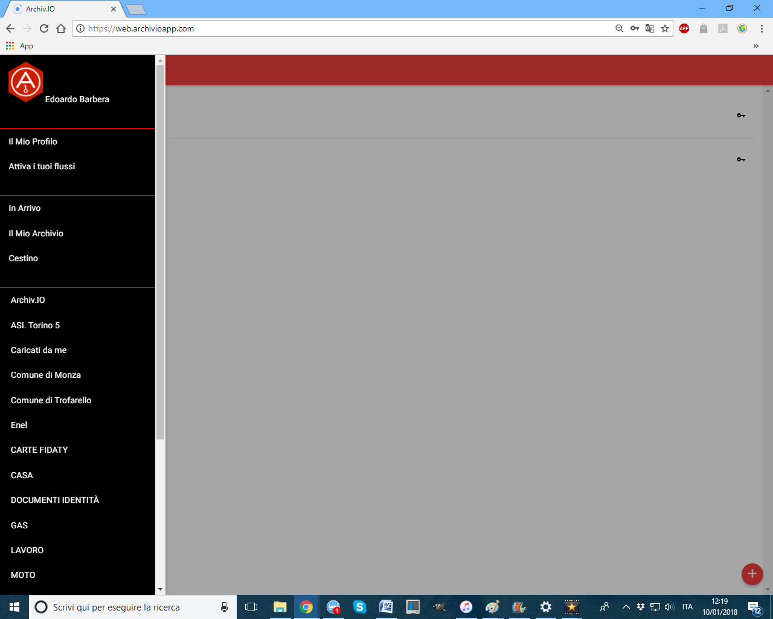Click the second key icon below the divider

coord(741,160)
